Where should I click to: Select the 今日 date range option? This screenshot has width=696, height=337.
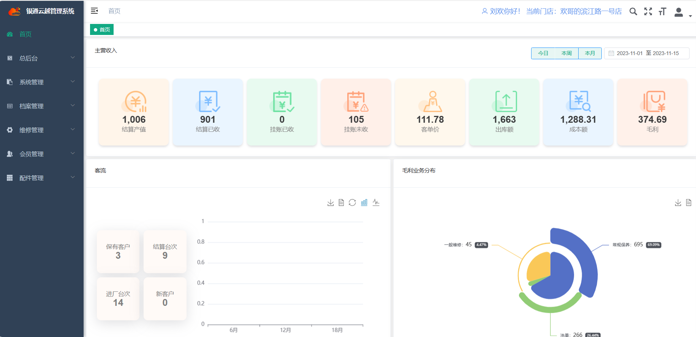543,53
